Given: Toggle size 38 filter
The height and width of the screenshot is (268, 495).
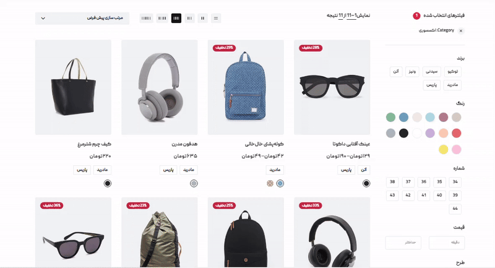Looking at the screenshot, I should 392,182.
